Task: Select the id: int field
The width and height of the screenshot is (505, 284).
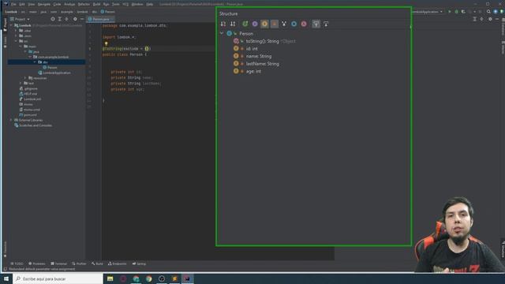Action: tap(252, 49)
